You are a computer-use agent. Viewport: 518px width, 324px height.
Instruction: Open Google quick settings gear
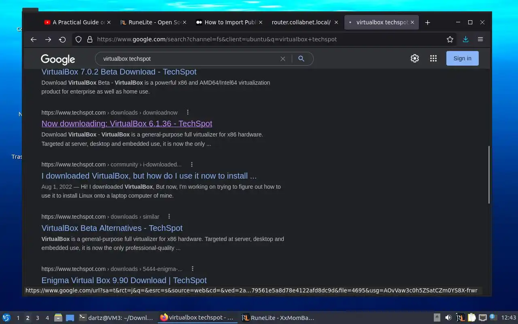click(415, 58)
